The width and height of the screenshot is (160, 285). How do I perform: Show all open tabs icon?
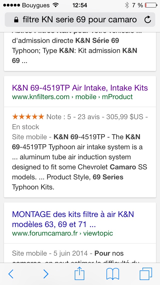click(146, 274)
